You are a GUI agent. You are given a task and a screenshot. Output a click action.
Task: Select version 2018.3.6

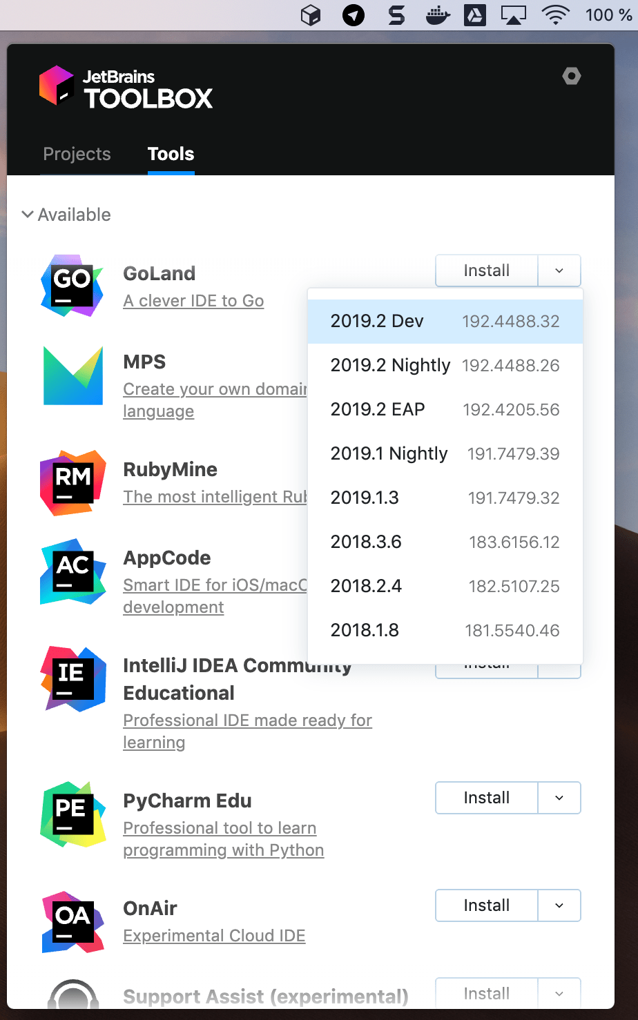click(x=445, y=542)
